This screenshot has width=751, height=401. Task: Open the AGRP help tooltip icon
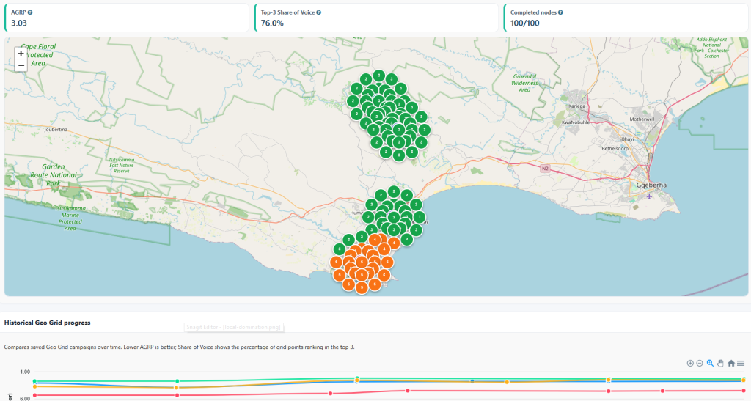click(30, 12)
